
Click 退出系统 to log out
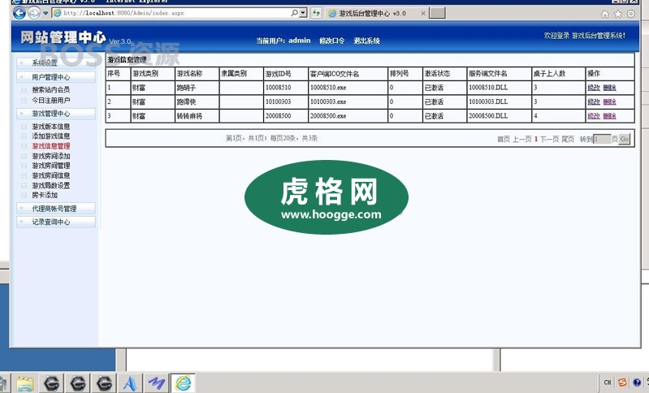366,41
